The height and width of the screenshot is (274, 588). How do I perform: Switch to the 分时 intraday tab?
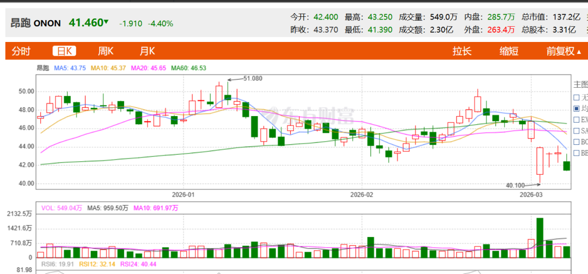tap(21, 51)
